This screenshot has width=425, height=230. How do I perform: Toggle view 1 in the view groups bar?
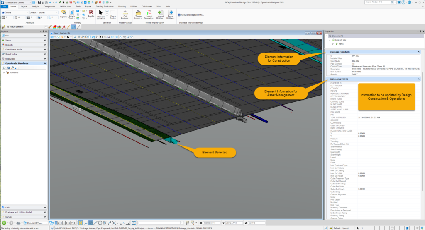(56, 223)
